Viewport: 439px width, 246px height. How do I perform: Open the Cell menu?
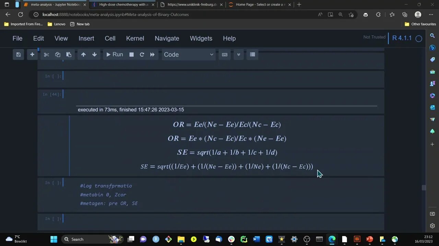110,38
